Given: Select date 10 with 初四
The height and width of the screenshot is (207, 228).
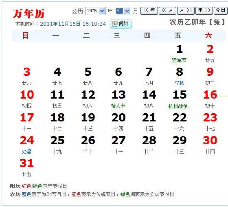Looking at the screenshot, I should click(27, 99).
